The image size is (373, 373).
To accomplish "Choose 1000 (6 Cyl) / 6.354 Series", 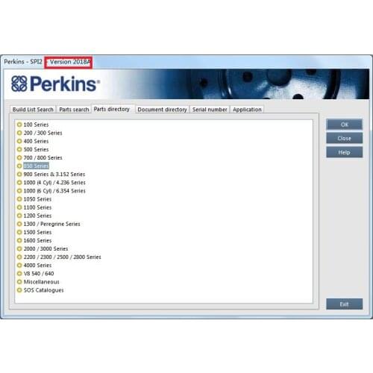I will pos(54,191).
